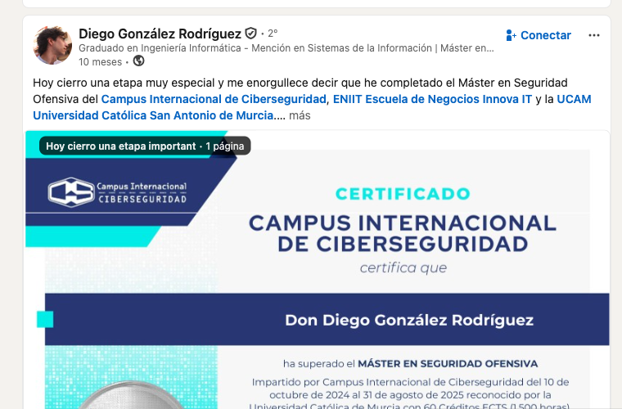This screenshot has height=409, width=622.
Task: Click the 'Hoy cierro una etapa important' document label
Action: tap(145, 146)
